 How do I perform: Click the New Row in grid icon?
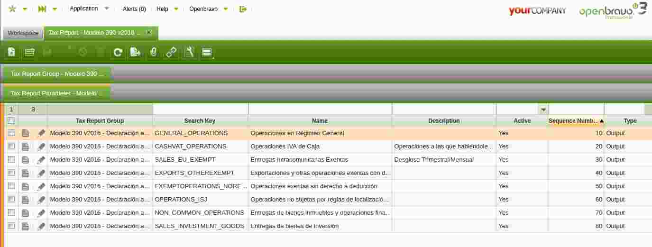(x=29, y=52)
